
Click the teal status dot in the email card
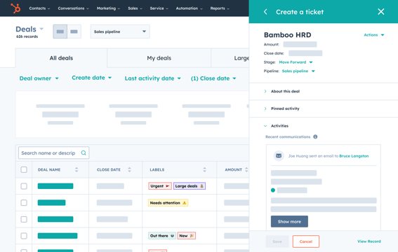coord(273,190)
